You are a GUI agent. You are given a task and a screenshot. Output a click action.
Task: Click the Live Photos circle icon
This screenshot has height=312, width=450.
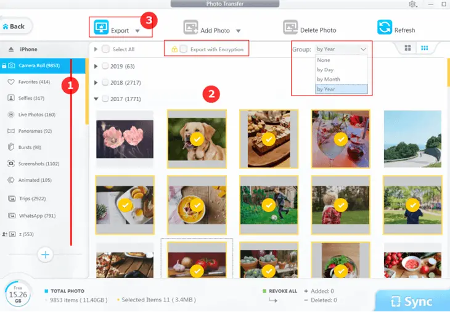click(x=11, y=115)
